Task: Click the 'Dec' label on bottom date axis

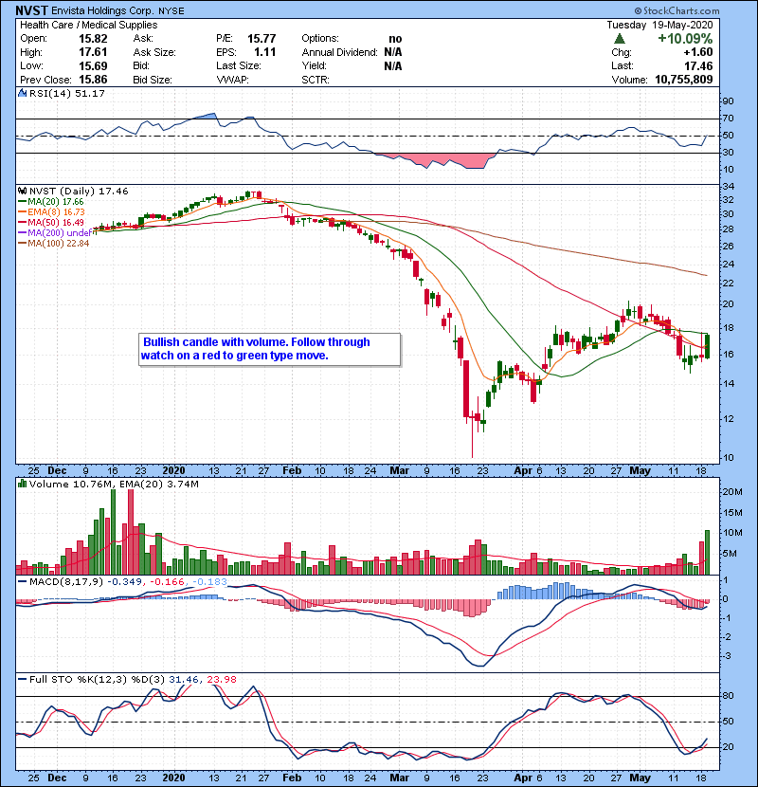Action: (57, 778)
